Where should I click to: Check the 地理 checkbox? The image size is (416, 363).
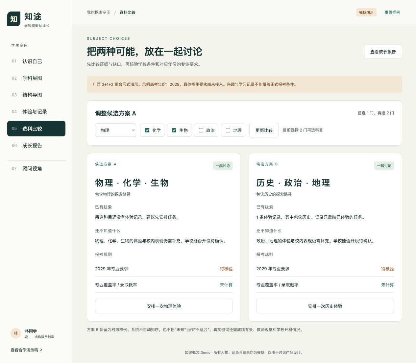pos(228,130)
